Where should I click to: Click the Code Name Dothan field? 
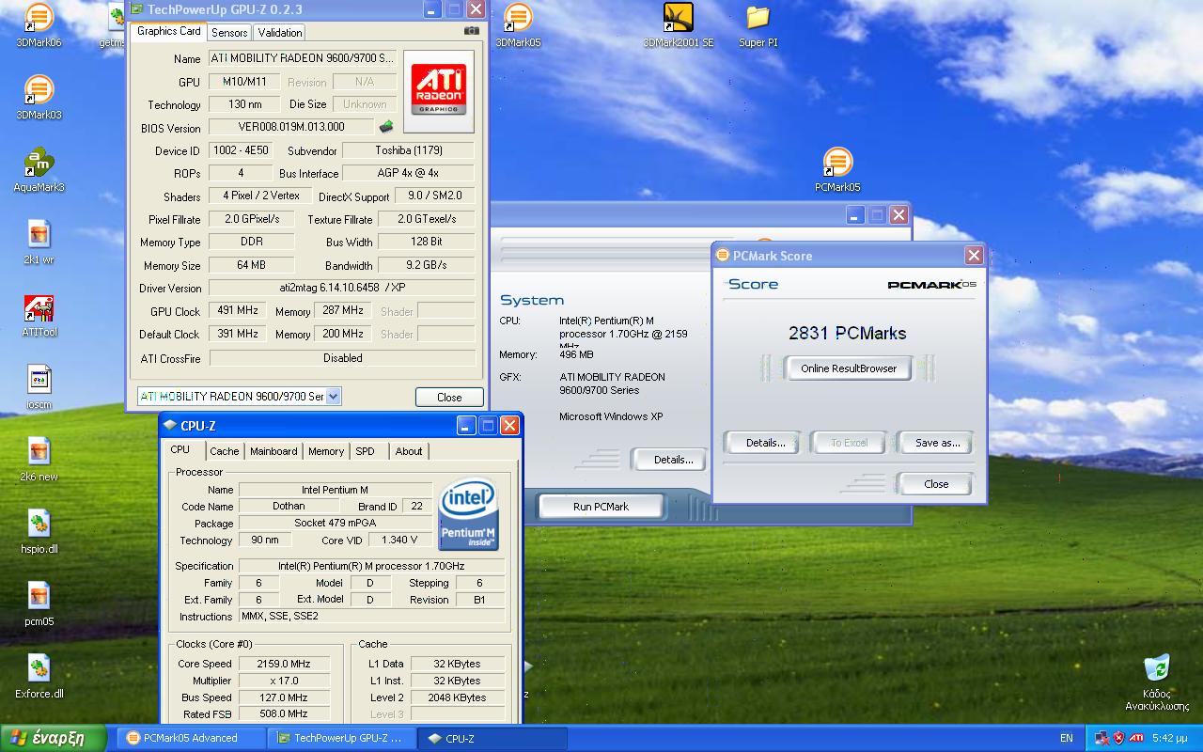click(289, 506)
